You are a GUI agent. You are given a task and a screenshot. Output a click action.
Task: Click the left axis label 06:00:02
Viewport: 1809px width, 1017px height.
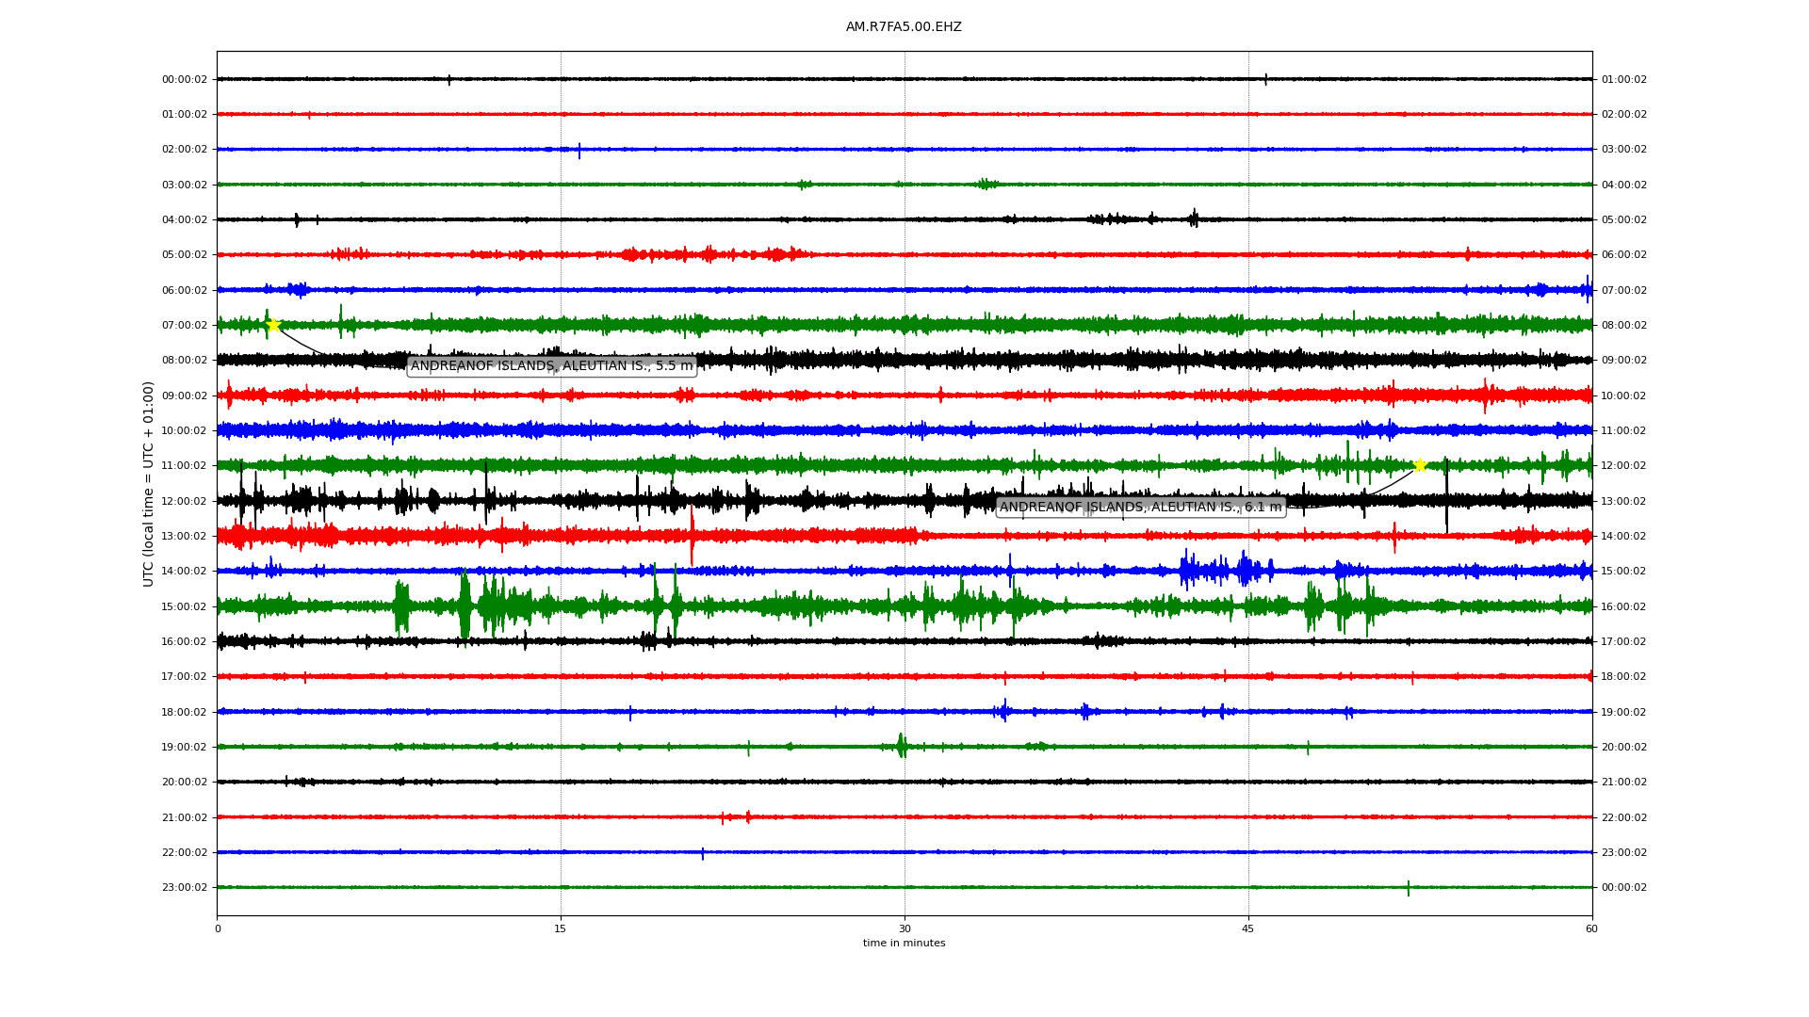pyautogui.click(x=185, y=291)
